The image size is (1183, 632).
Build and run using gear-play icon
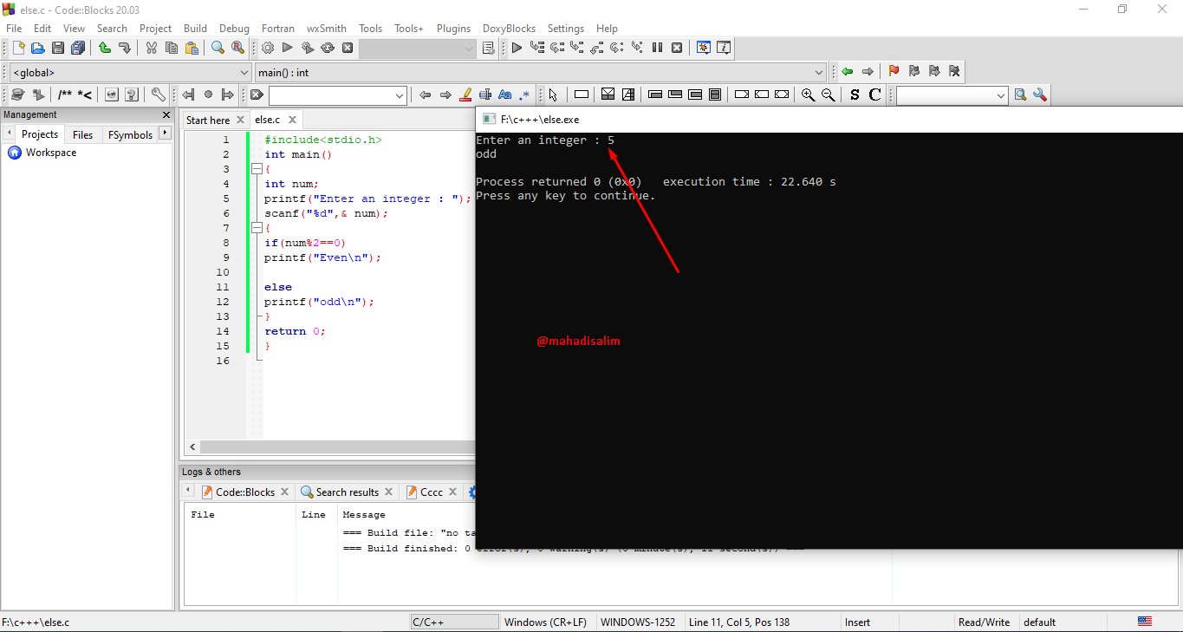pyautogui.click(x=308, y=49)
